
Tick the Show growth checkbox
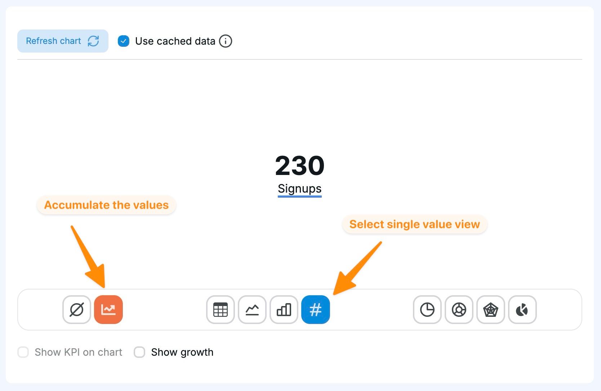[139, 352]
